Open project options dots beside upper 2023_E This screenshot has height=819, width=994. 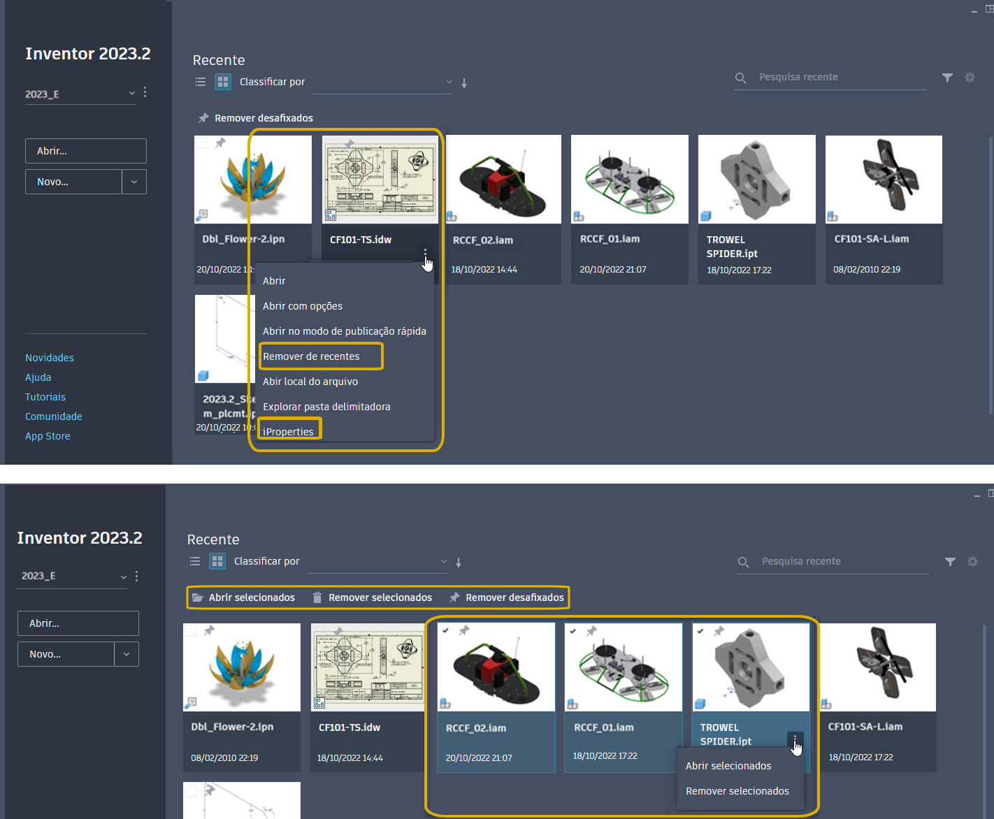tap(145, 92)
